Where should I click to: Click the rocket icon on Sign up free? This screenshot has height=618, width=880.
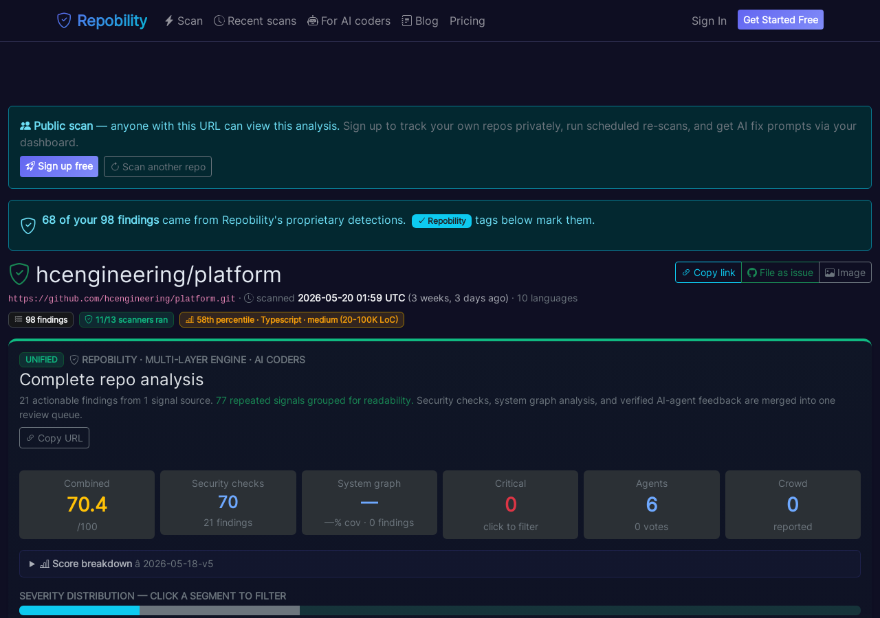pyautogui.click(x=30, y=166)
